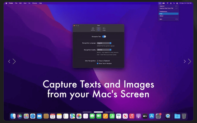Open the Edit menu in menu bar
197x123 pixels.
[20, 3]
